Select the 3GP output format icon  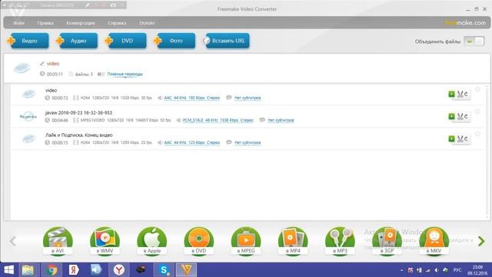coord(387,241)
